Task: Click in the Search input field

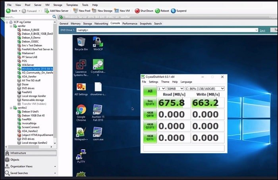Action: pyautogui.click(x=28, y=17)
